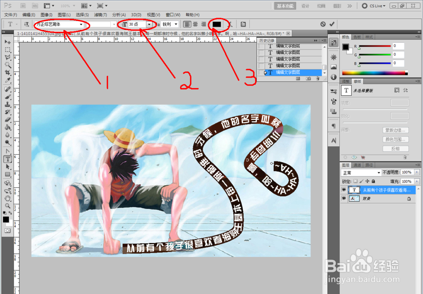Swap foreground and background colors
The height and width of the screenshot is (294, 423).
point(10,213)
